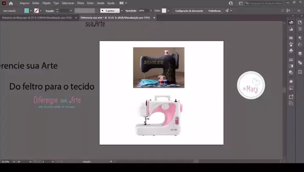Screen dimensions: 304x172
Task: Close the Diferencie sua arte tab
Action: 154,18
